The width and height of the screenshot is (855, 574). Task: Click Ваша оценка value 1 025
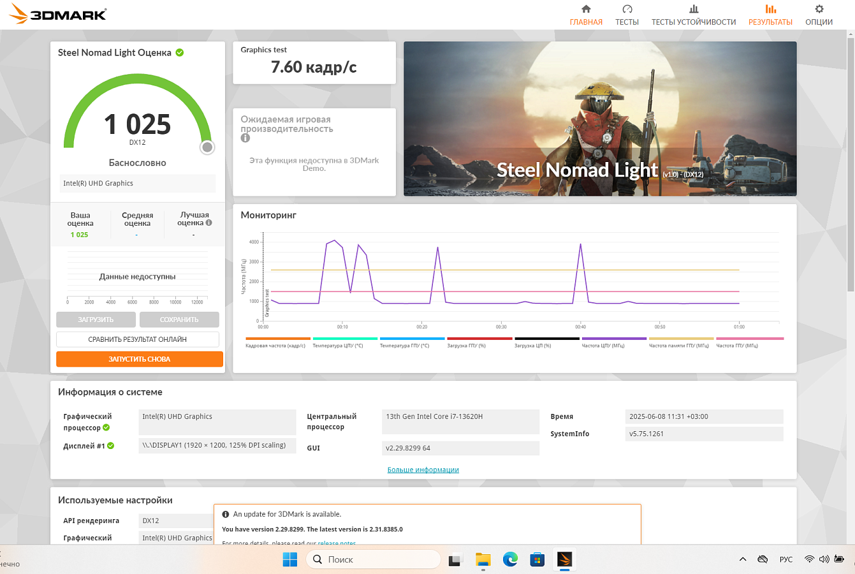80,235
